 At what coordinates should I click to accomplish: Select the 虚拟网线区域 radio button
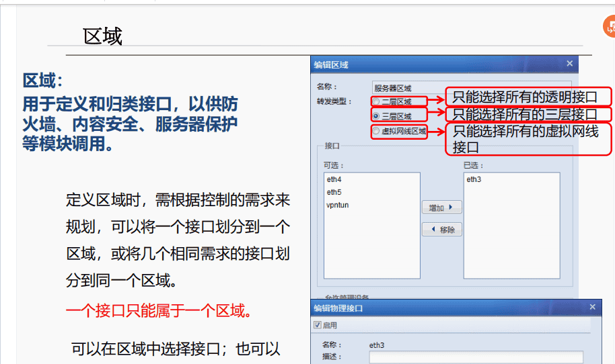pyautogui.click(x=376, y=131)
